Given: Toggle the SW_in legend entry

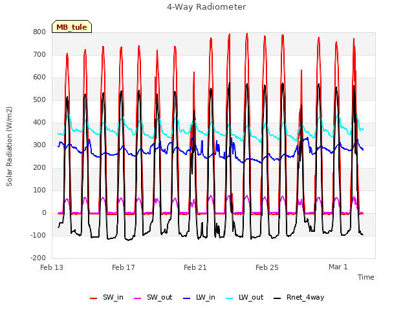Looking at the screenshot, I should (x=106, y=298).
